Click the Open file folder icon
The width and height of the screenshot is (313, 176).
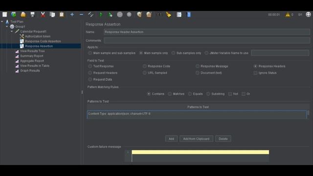[23, 14]
